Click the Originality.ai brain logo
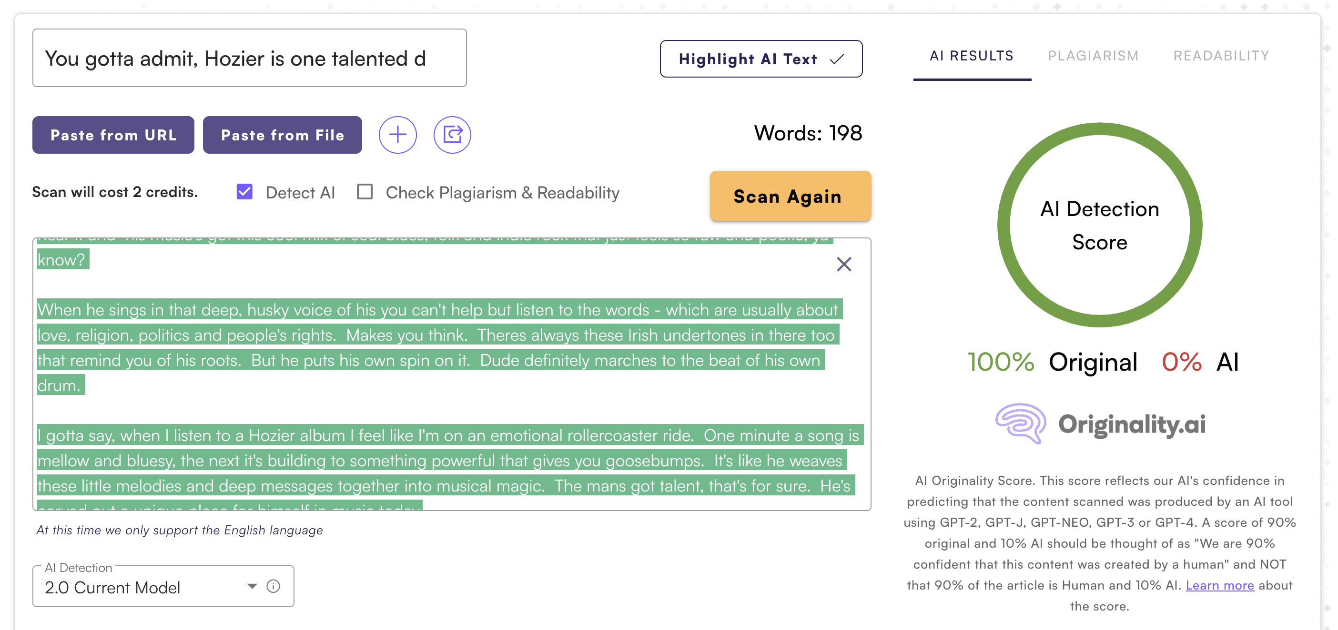The image size is (1338, 630). click(1020, 423)
